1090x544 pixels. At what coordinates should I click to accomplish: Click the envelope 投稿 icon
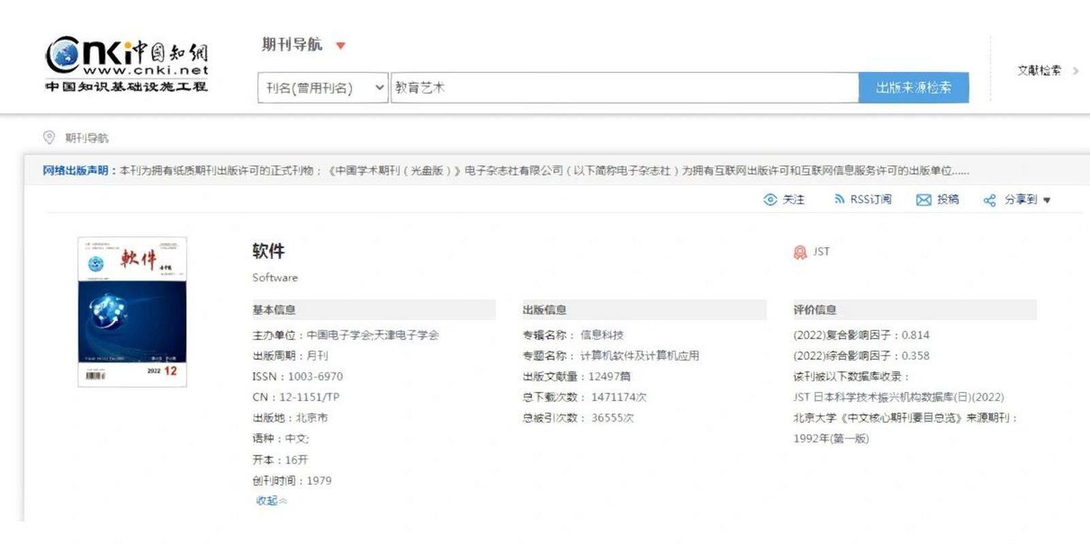[x=923, y=199]
